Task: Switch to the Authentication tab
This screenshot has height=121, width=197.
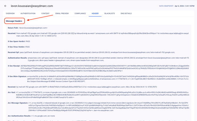Action: coord(28,14)
